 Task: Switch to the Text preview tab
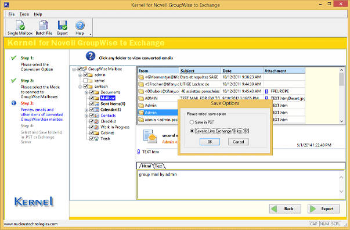[158, 166]
